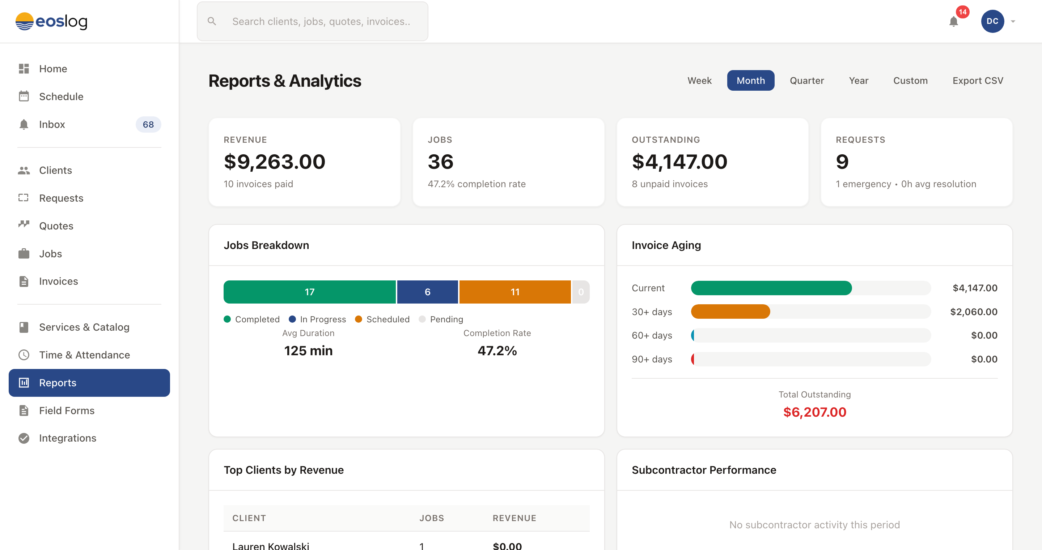The width and height of the screenshot is (1042, 550).
Task: Select the Month time range
Action: [x=751, y=81]
